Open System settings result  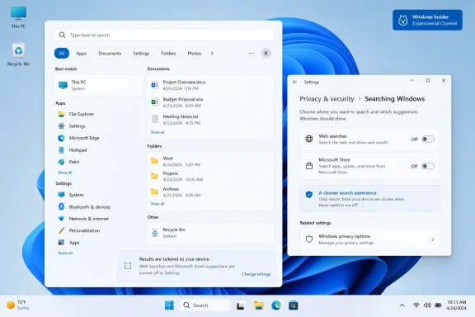[71, 195]
